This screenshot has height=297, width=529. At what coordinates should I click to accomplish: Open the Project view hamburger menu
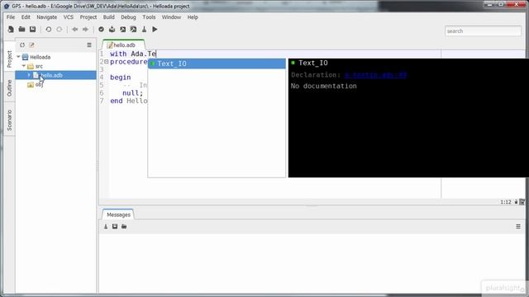tap(89, 45)
